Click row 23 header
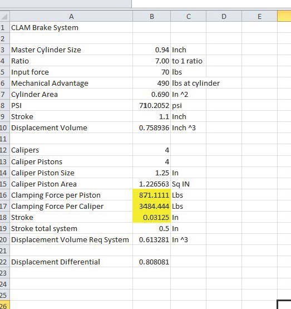Image resolution: width=291 pixels, height=309 pixels. [4, 273]
